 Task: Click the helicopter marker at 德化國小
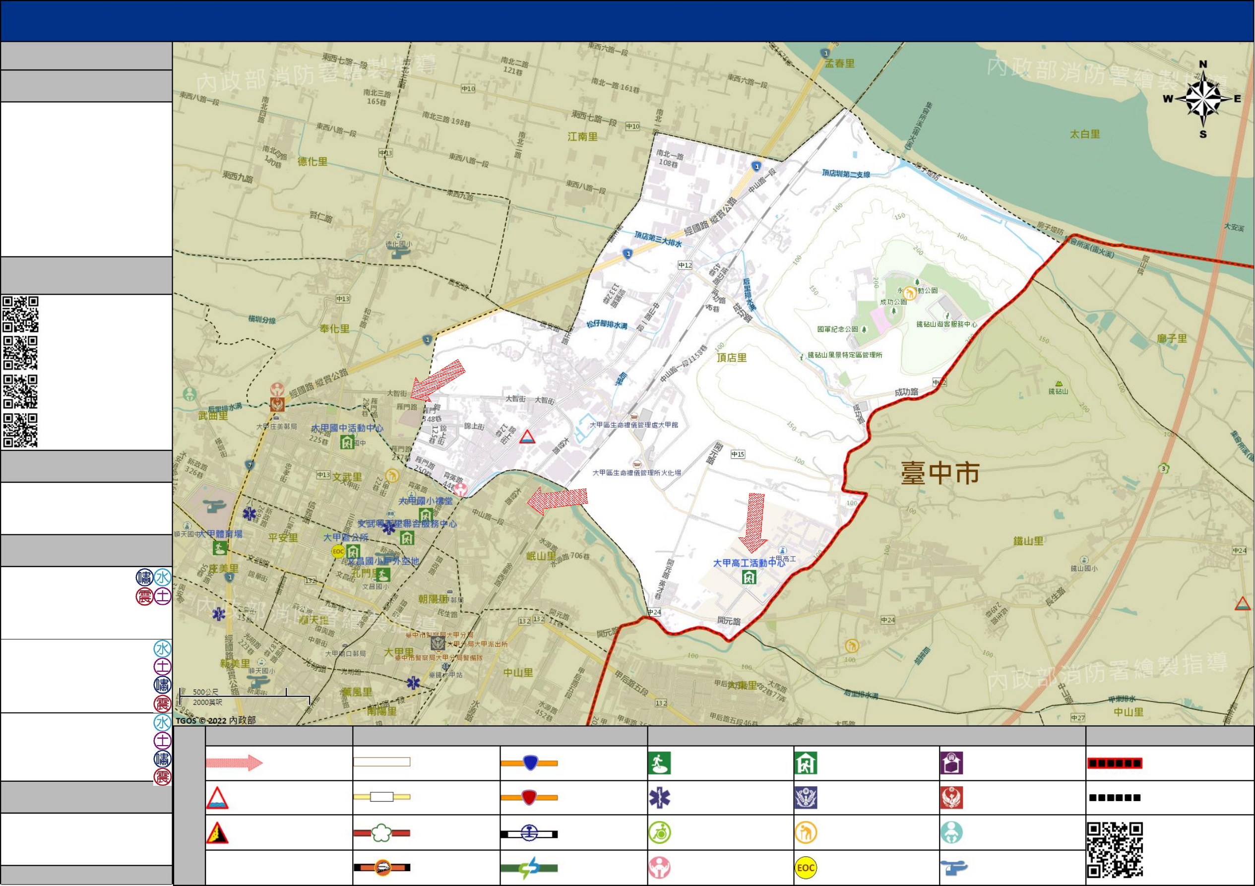pos(399,253)
